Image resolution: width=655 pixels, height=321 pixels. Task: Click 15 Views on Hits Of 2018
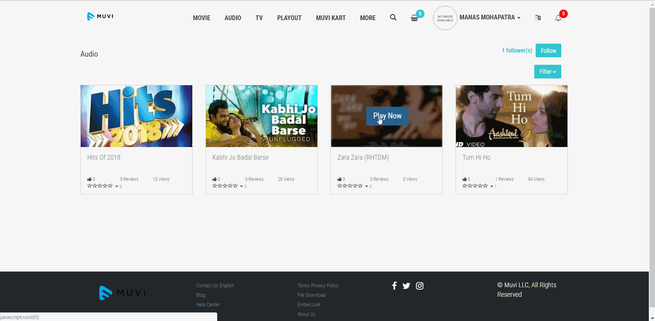tap(161, 179)
